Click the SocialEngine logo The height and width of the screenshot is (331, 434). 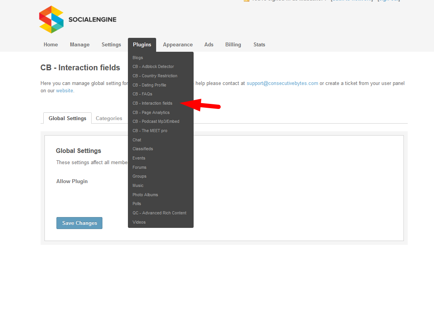(78, 20)
